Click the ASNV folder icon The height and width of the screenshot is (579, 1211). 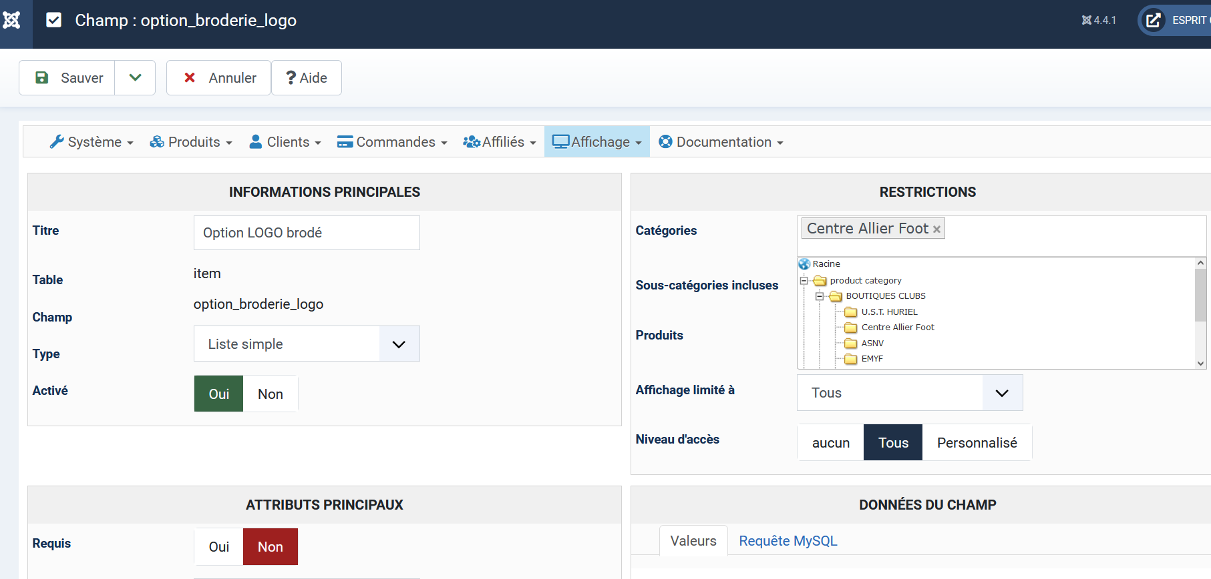point(850,344)
